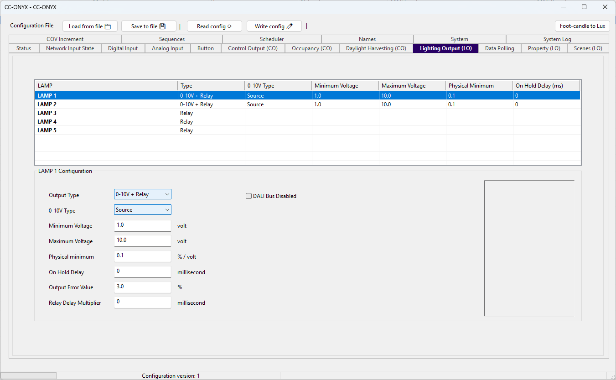Select the Output Error Value field

pyautogui.click(x=143, y=287)
